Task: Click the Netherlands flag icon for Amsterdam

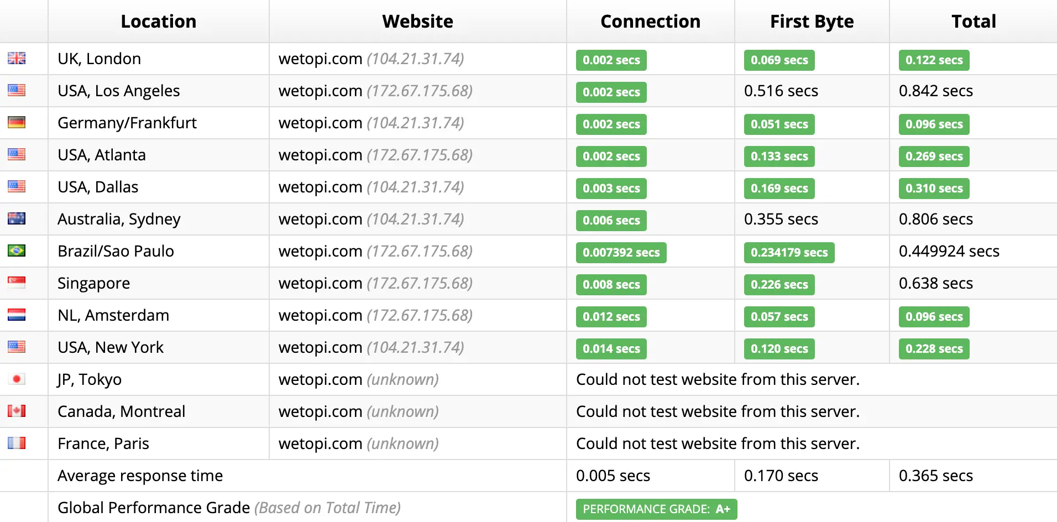Action: (x=17, y=315)
